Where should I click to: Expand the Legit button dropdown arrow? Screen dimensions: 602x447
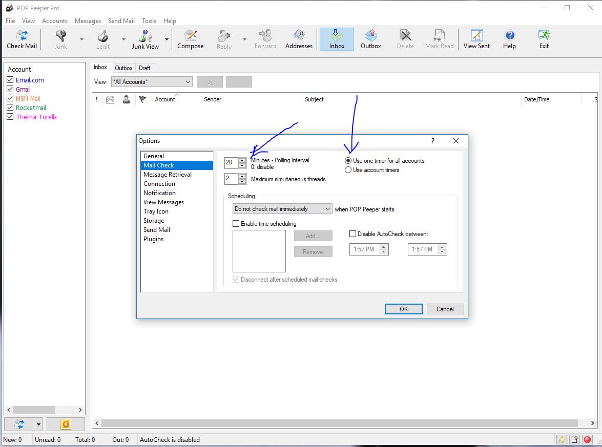point(123,39)
